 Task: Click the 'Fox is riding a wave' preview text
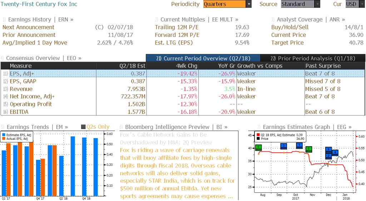[178, 173]
